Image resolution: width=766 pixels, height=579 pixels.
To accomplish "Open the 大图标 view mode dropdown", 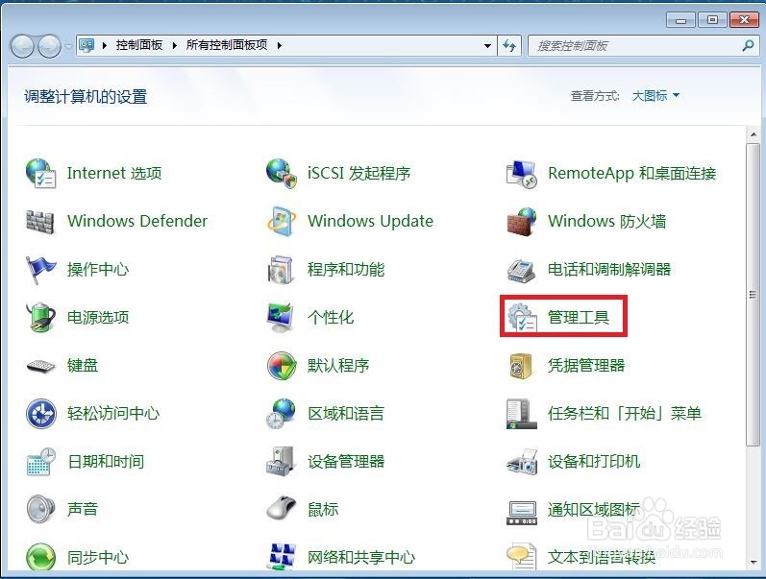I will click(x=655, y=96).
